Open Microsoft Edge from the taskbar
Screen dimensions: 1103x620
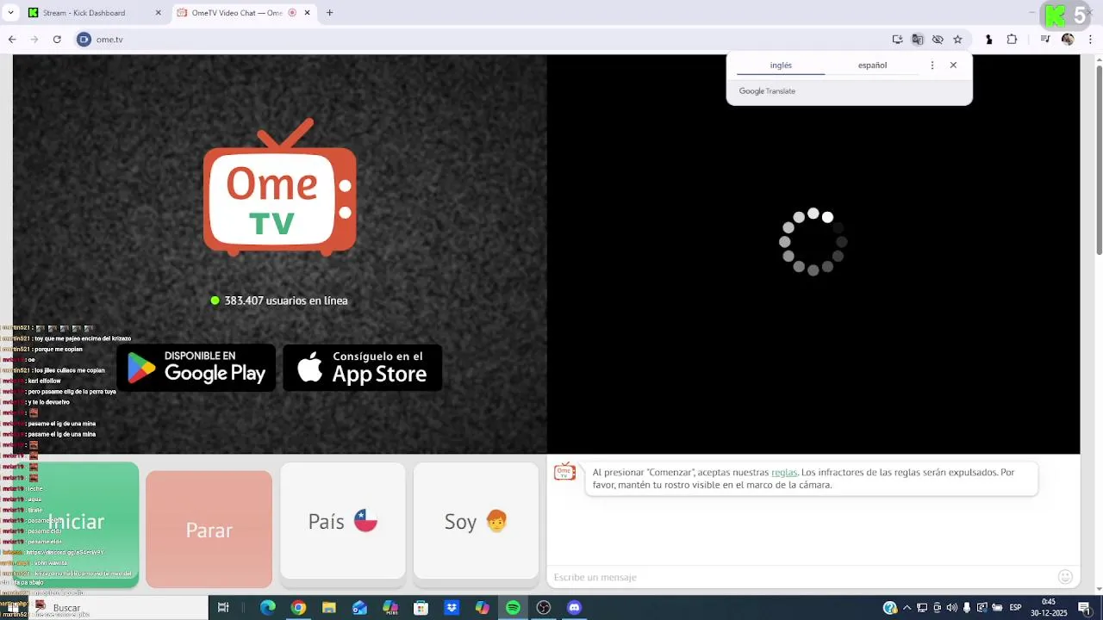coord(268,608)
